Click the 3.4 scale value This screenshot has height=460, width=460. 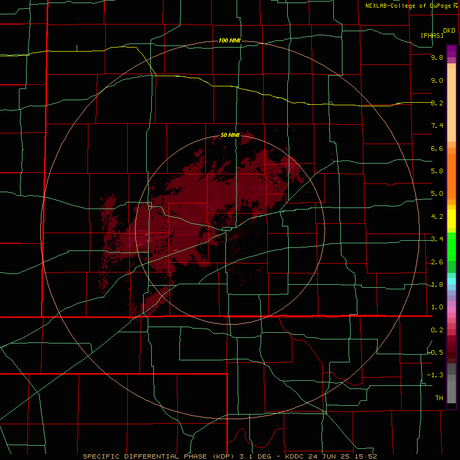click(437, 239)
